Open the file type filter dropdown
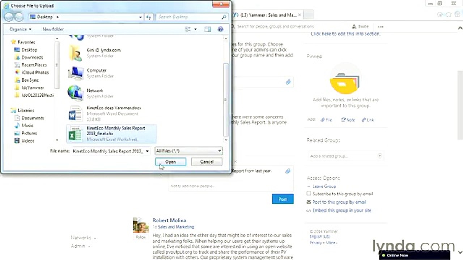The image size is (463, 260). [188, 151]
